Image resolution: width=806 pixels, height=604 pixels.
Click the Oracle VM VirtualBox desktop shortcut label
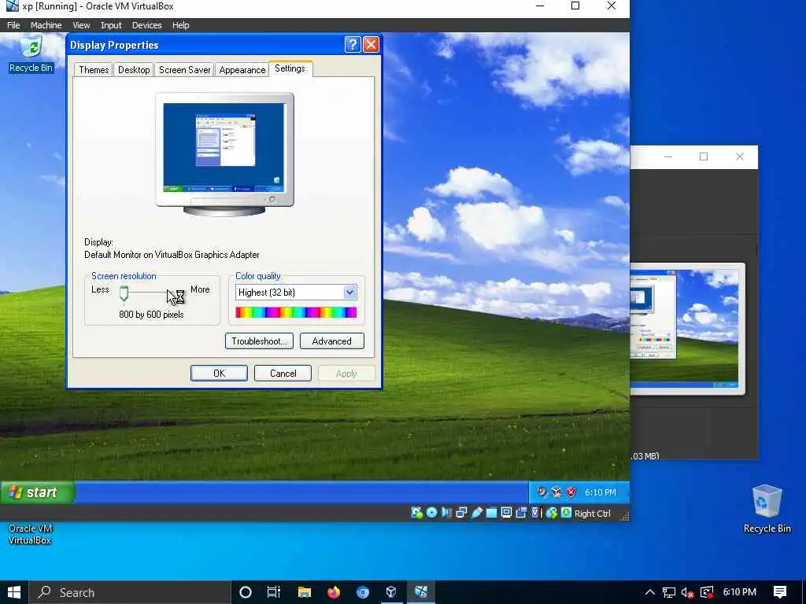click(30, 534)
